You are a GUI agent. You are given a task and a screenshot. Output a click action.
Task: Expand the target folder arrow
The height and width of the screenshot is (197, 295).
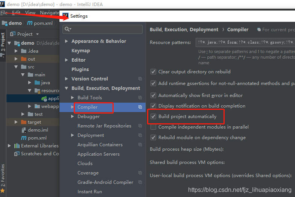(16, 122)
